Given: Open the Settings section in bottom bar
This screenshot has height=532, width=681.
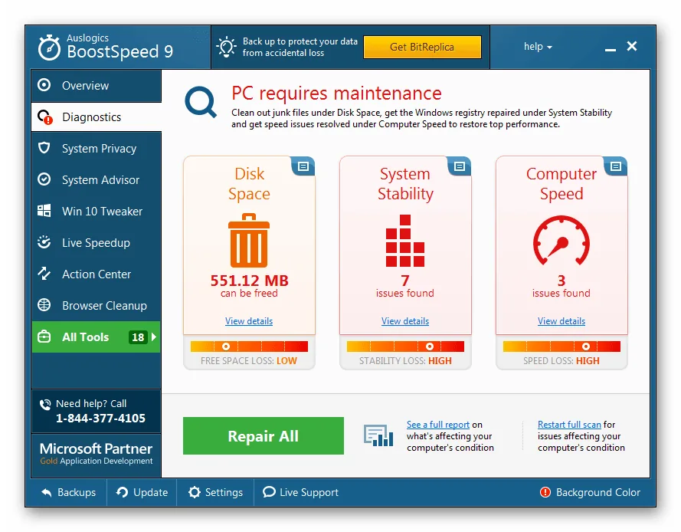Looking at the screenshot, I should [x=214, y=492].
